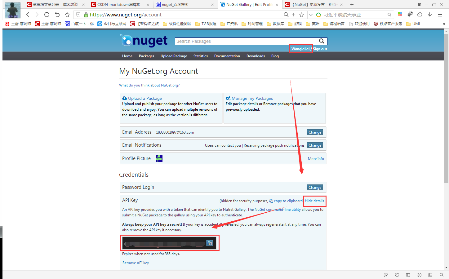
Task: Open the Wangleilei account link
Action: click(x=300, y=49)
